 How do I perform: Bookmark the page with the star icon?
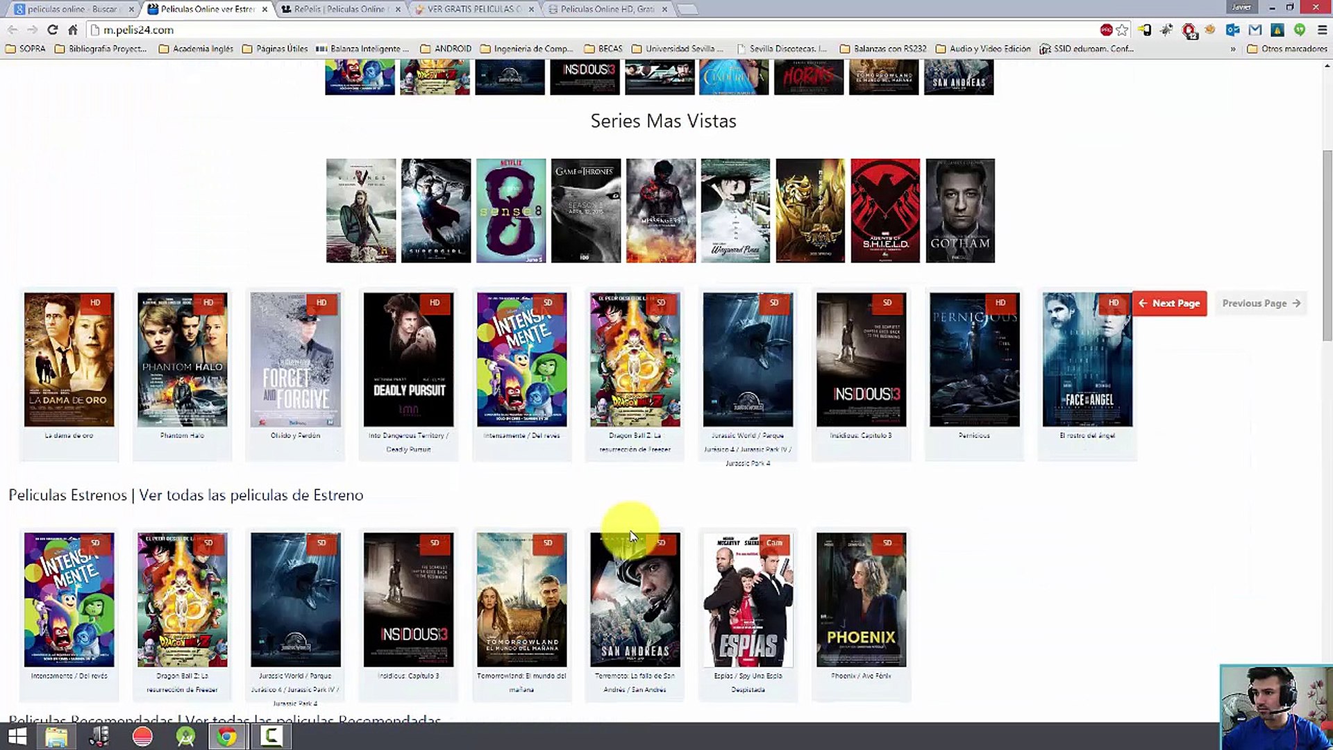(1122, 30)
